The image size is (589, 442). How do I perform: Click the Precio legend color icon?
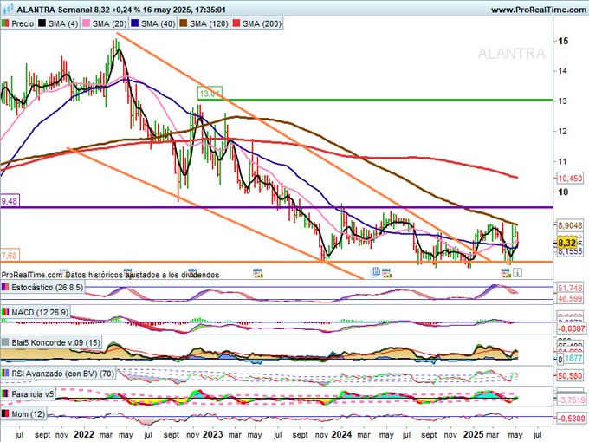[5, 23]
